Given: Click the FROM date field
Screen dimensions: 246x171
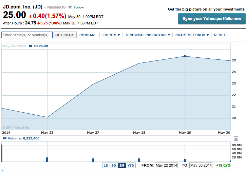Looking at the screenshot, I should (x=166, y=165).
